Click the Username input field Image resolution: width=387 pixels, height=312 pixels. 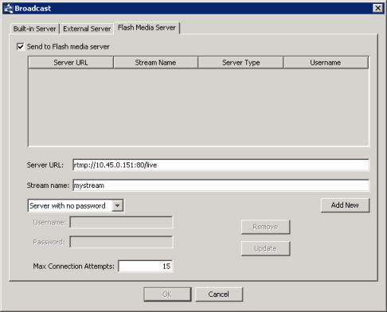(121, 222)
